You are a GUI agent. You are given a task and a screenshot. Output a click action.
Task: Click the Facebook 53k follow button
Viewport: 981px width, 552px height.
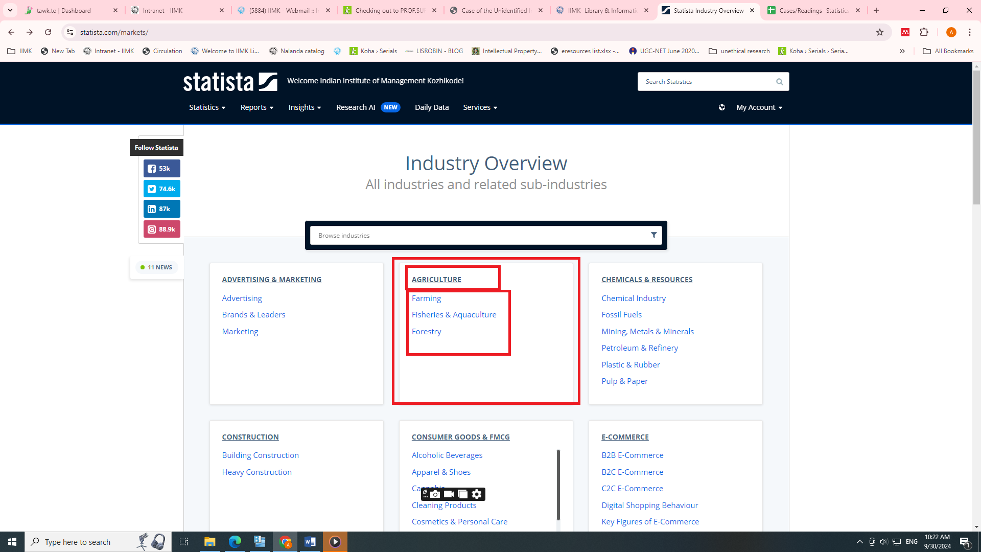pos(161,168)
